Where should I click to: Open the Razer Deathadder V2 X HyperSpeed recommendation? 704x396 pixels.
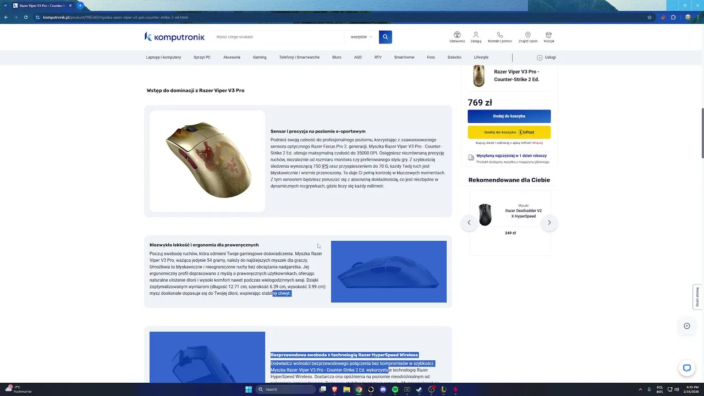click(x=524, y=213)
